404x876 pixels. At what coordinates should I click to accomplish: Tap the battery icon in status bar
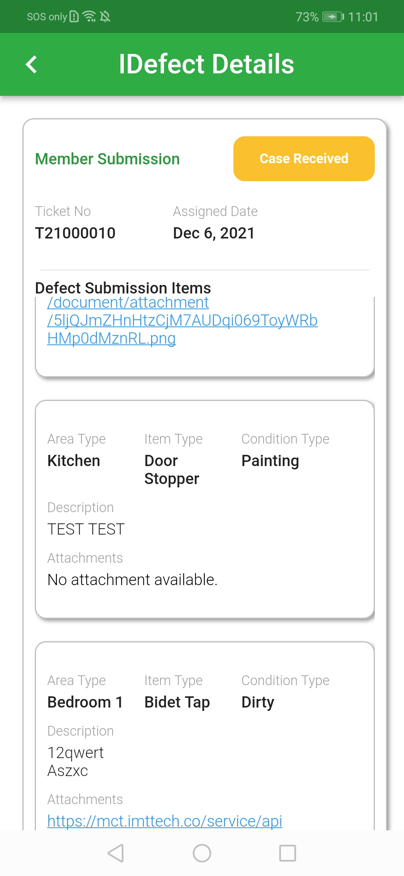point(333,17)
